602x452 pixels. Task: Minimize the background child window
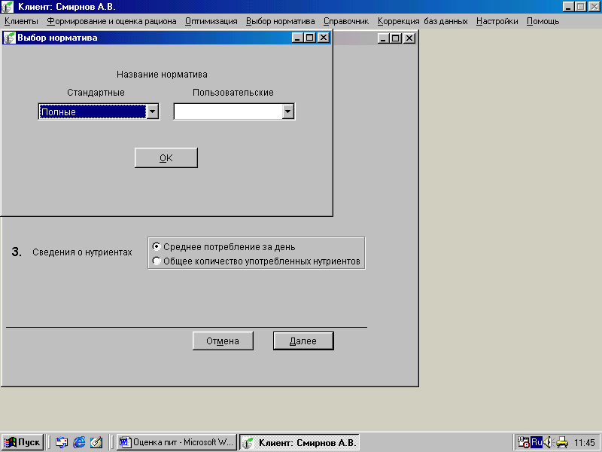click(384, 38)
